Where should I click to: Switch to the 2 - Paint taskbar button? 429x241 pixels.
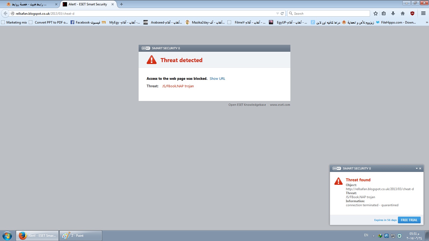click(81, 236)
